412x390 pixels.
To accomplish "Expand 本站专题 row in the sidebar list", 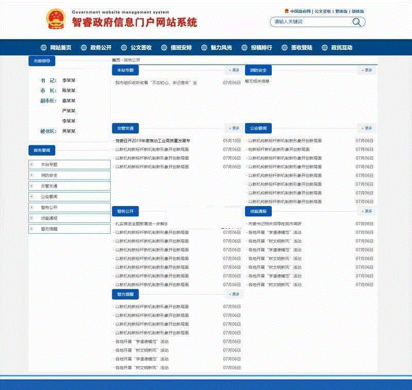I will tap(70, 164).
